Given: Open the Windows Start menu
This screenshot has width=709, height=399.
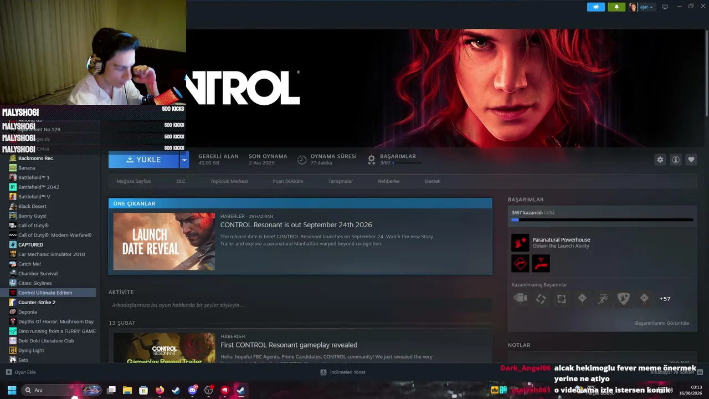Looking at the screenshot, I should point(12,390).
